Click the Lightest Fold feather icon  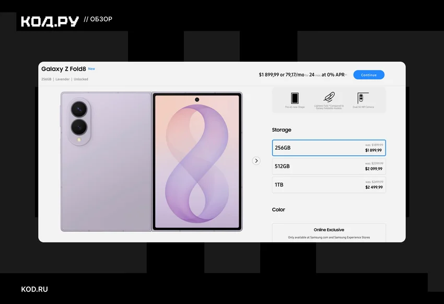click(329, 97)
